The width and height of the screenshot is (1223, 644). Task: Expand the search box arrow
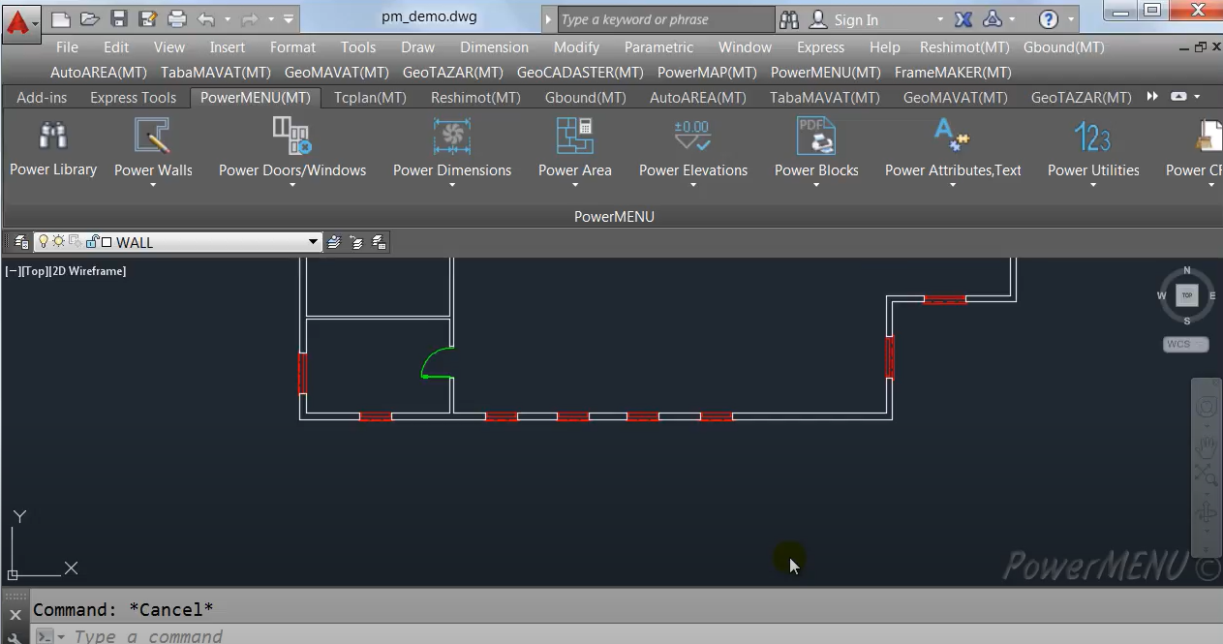(549, 19)
